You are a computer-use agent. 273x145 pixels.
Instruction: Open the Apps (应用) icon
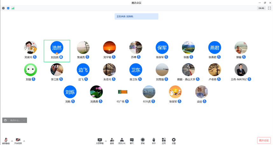coord(164,140)
